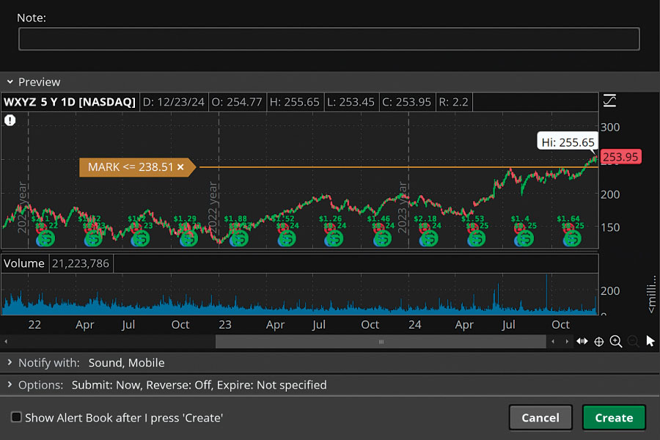Screen dimensions: 660x440
Task: Click the zoom out magnifier icon
Action: 633,341
